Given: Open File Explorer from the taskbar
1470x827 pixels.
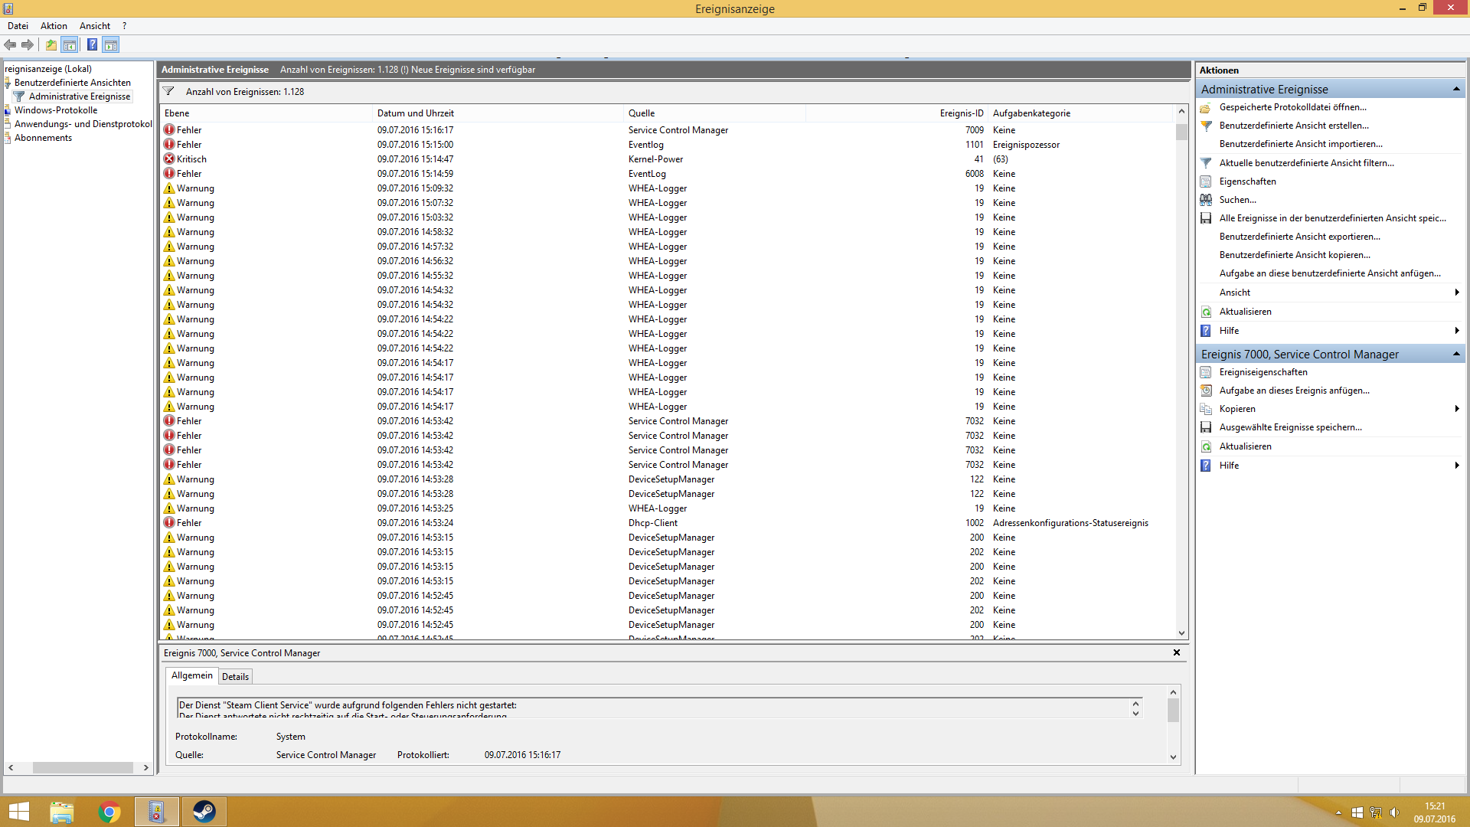Looking at the screenshot, I should pos(62,812).
